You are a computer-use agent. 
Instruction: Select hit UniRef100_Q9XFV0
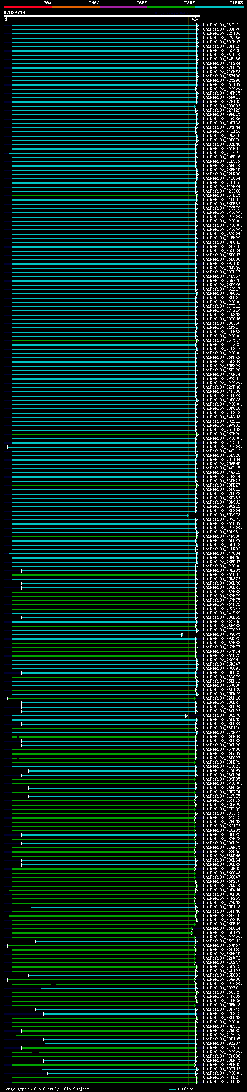[222, 29]
